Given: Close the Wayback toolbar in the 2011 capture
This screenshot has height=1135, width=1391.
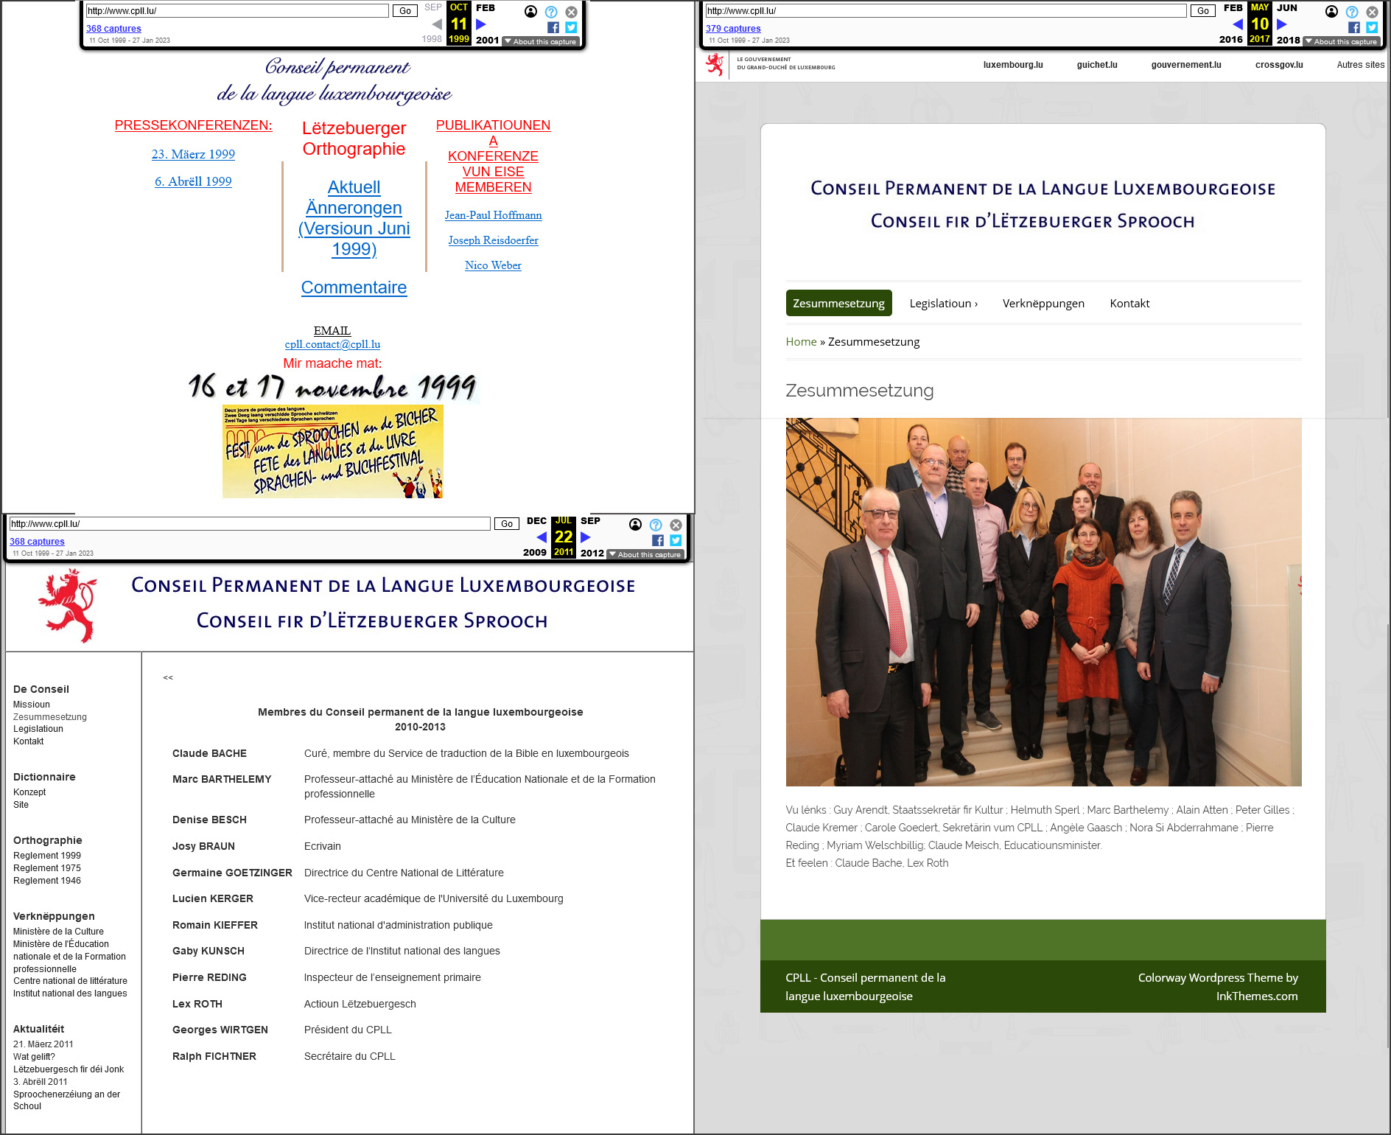Looking at the screenshot, I should (676, 525).
